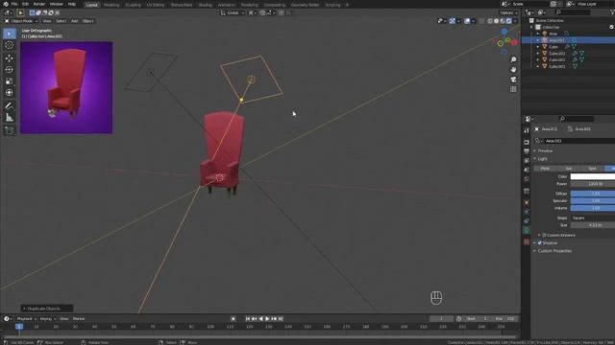Open the Render menu
Image resolution: width=615 pixels, height=345 pixels.
38,4
